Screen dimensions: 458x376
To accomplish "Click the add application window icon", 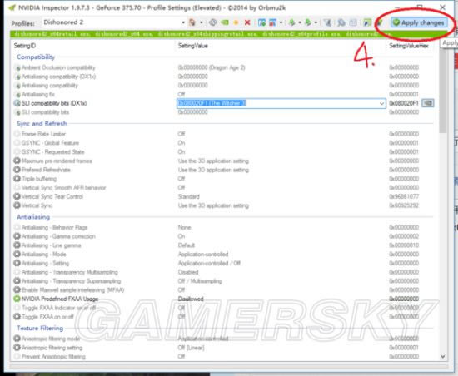I will click(262, 22).
